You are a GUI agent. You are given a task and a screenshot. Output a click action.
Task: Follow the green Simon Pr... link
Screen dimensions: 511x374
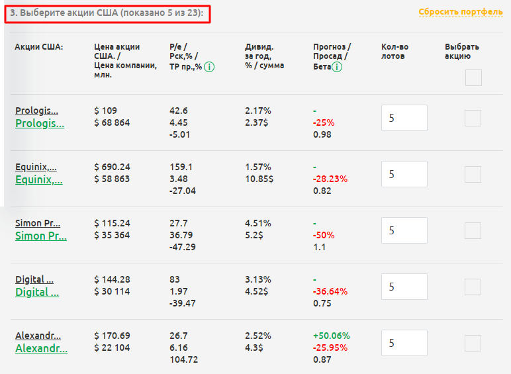tap(41, 236)
